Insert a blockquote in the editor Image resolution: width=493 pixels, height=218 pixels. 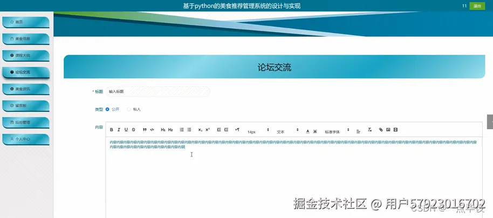[x=145, y=130]
